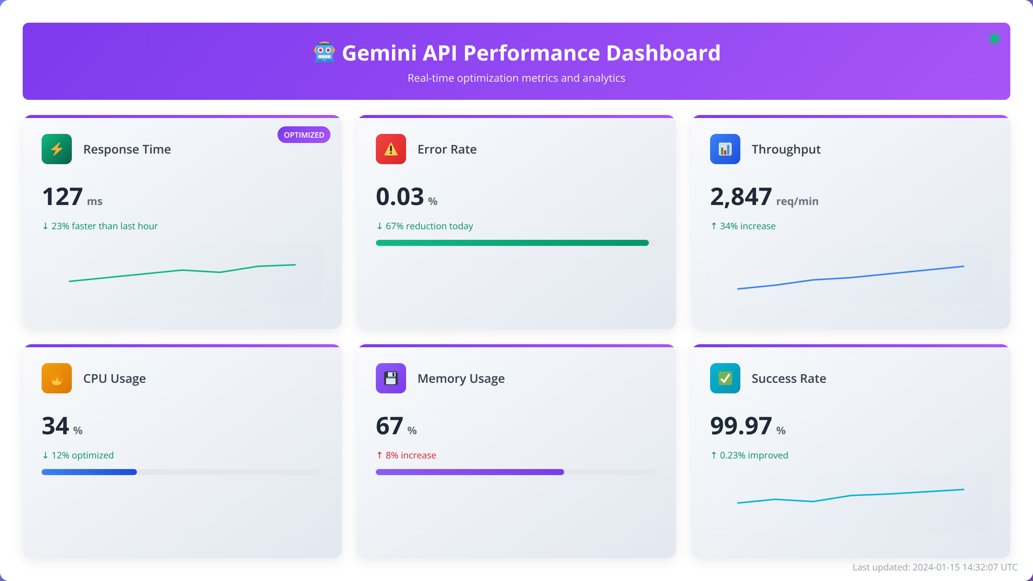Click the Memory Usage floppy disk icon
Image resolution: width=1033 pixels, height=581 pixels.
391,378
